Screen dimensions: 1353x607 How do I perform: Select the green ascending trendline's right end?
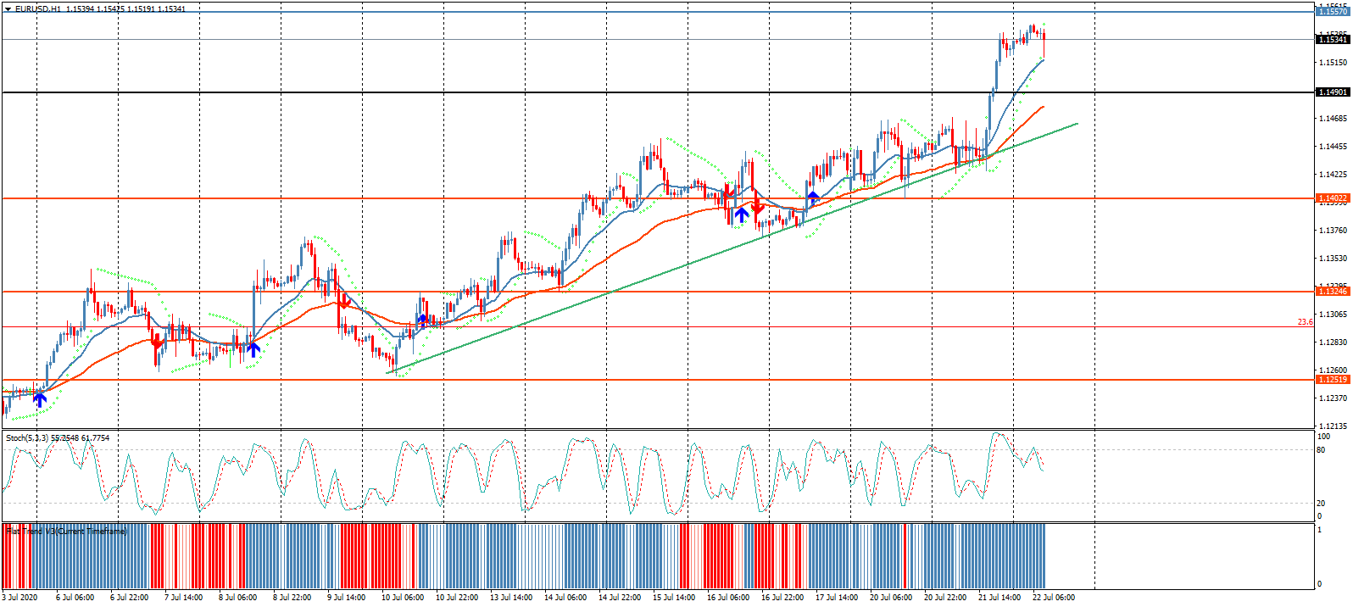[x=1076, y=125]
